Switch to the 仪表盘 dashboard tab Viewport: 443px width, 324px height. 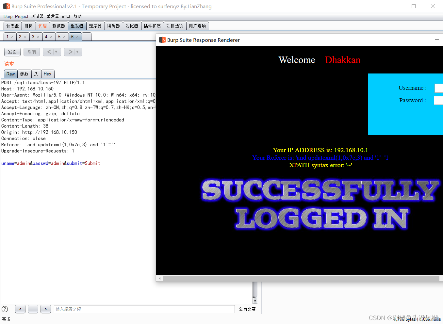click(x=13, y=26)
